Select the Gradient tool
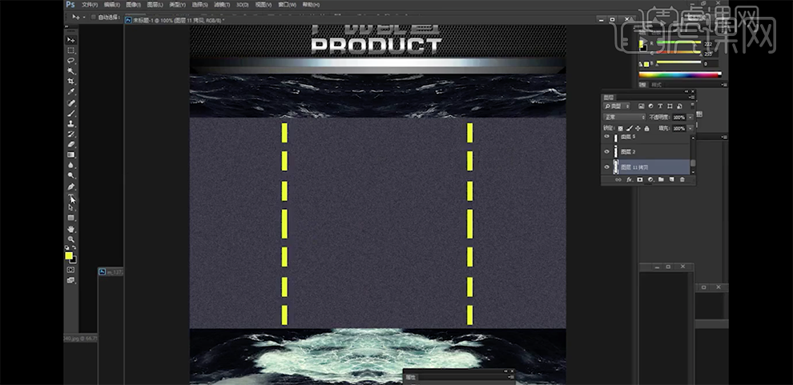Viewport: 793px width, 385px height. point(71,154)
